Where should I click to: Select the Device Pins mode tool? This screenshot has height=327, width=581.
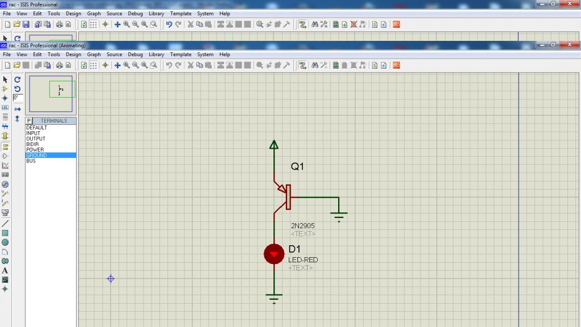(5, 156)
